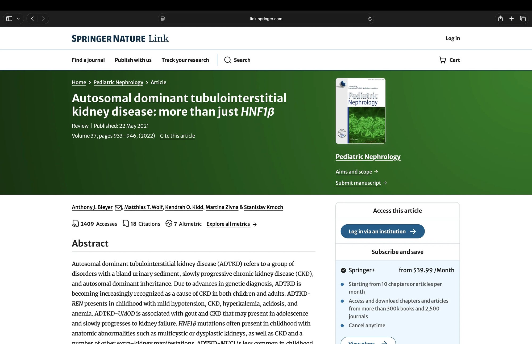532x344 pixels.
Task: Open Explore all metrics link
Action: pos(228,224)
